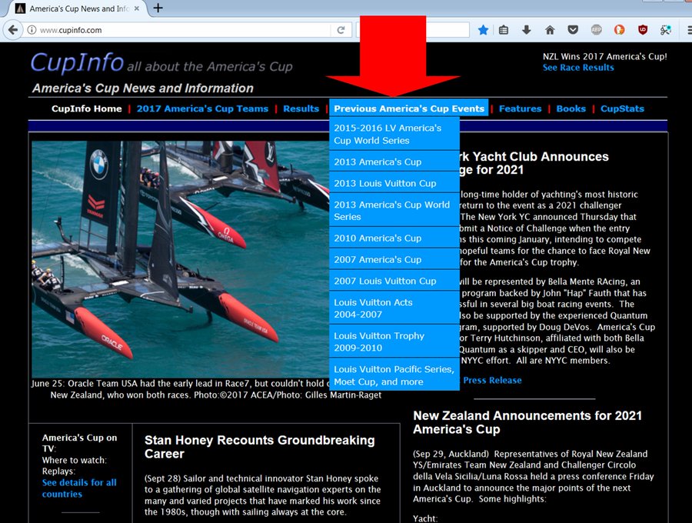Select Louis Vuitton Trophy 2009-2010 entry

394,341
